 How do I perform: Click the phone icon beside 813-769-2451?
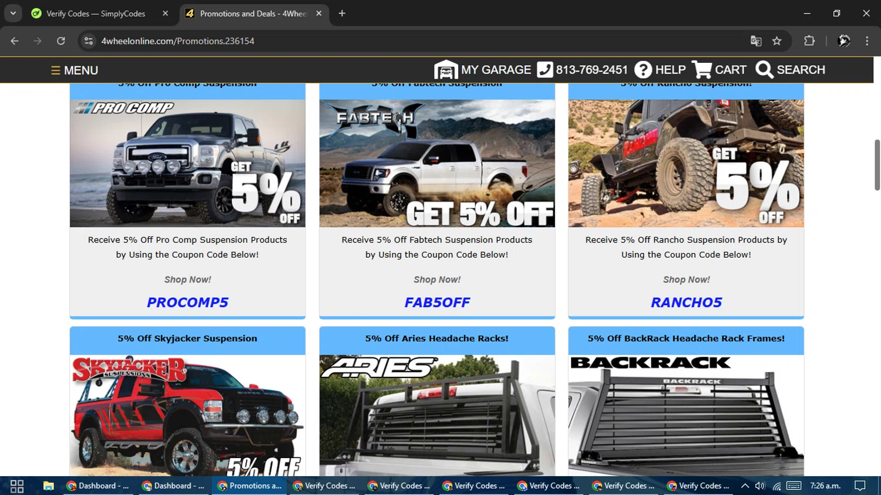[x=545, y=69]
